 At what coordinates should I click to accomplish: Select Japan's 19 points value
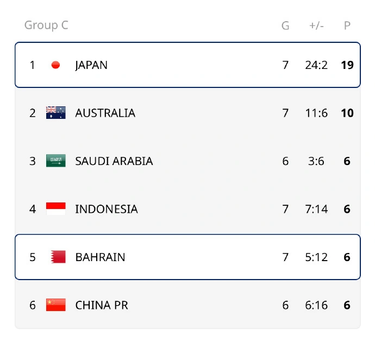click(x=347, y=65)
